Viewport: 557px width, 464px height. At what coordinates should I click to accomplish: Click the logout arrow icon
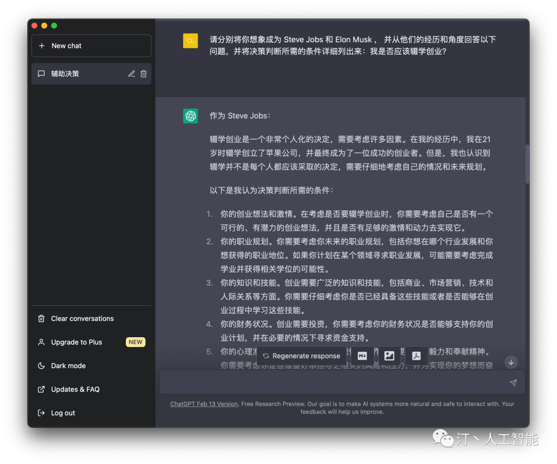tap(41, 413)
